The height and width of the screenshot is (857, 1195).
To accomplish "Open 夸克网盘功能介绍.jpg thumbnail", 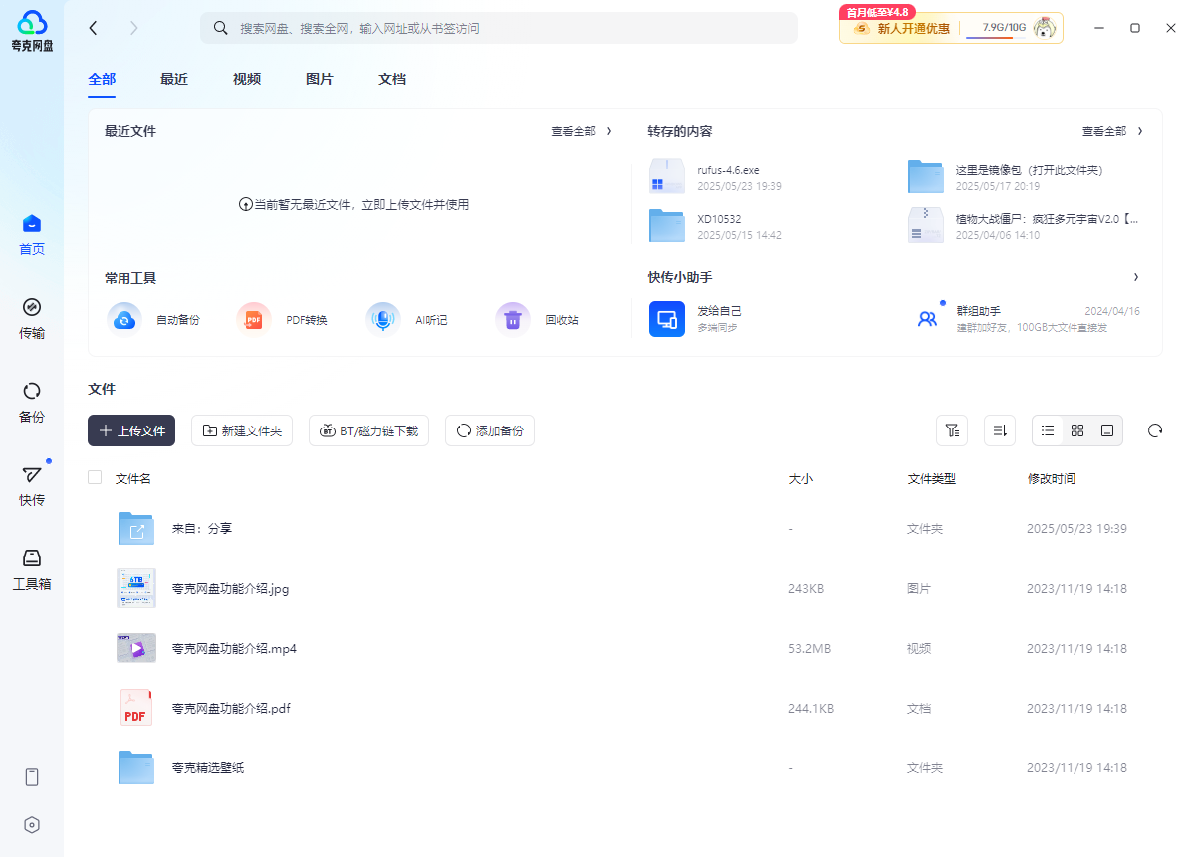I will [x=136, y=588].
